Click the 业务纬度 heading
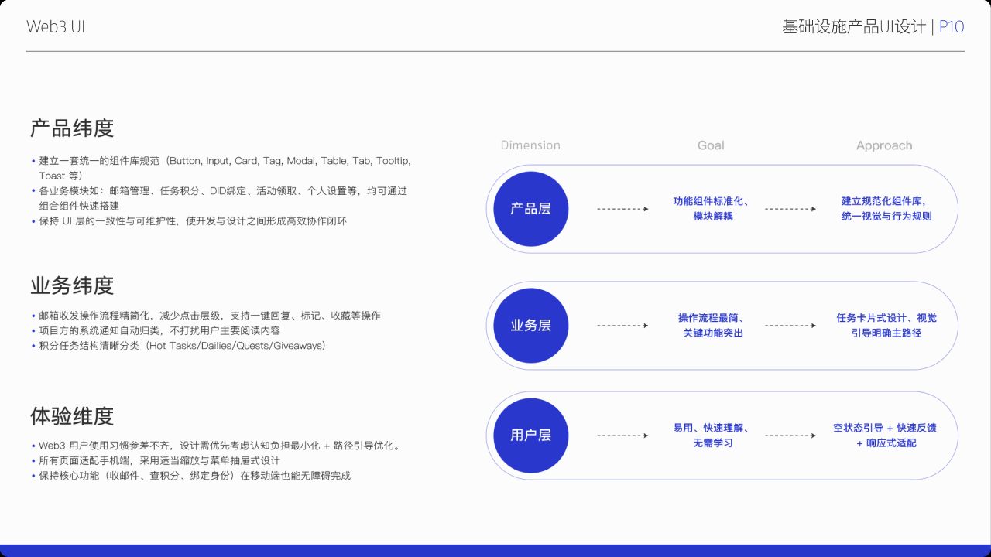The image size is (991, 557). pos(72,285)
